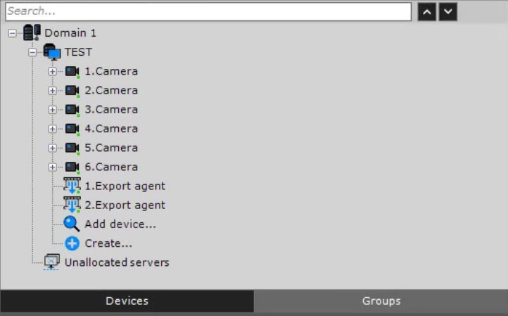Click the 1.Camera device icon
Image resolution: width=508 pixels, height=316 pixels.
(72, 72)
